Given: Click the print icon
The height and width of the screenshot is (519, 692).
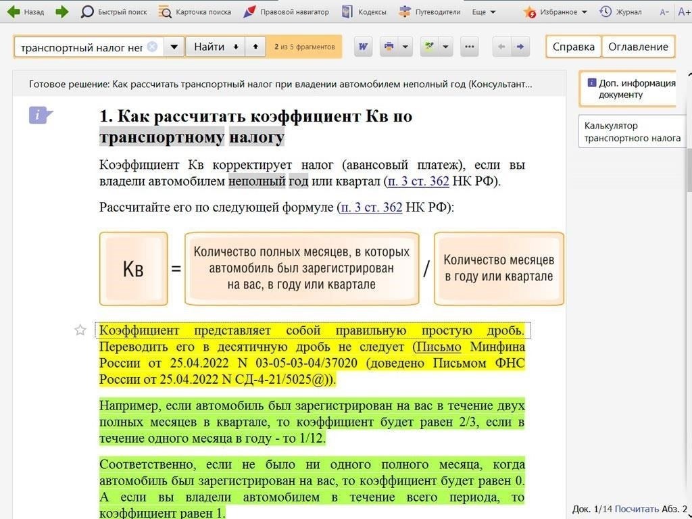Looking at the screenshot, I should (x=389, y=47).
